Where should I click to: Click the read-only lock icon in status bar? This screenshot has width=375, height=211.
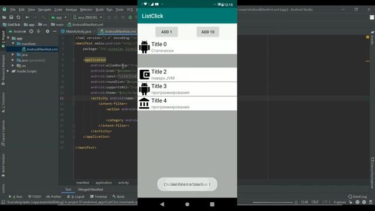[x=350, y=202]
